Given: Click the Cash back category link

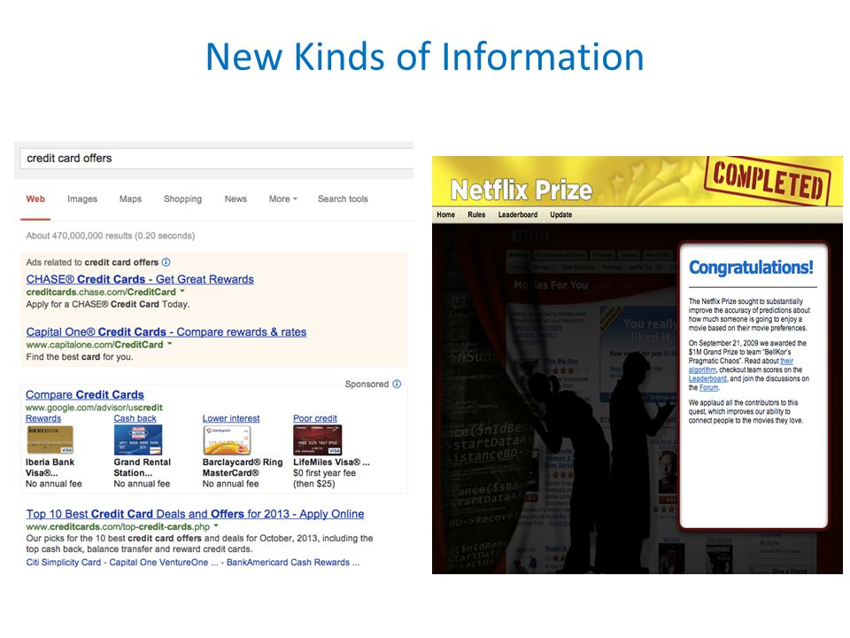Looking at the screenshot, I should click(135, 418).
